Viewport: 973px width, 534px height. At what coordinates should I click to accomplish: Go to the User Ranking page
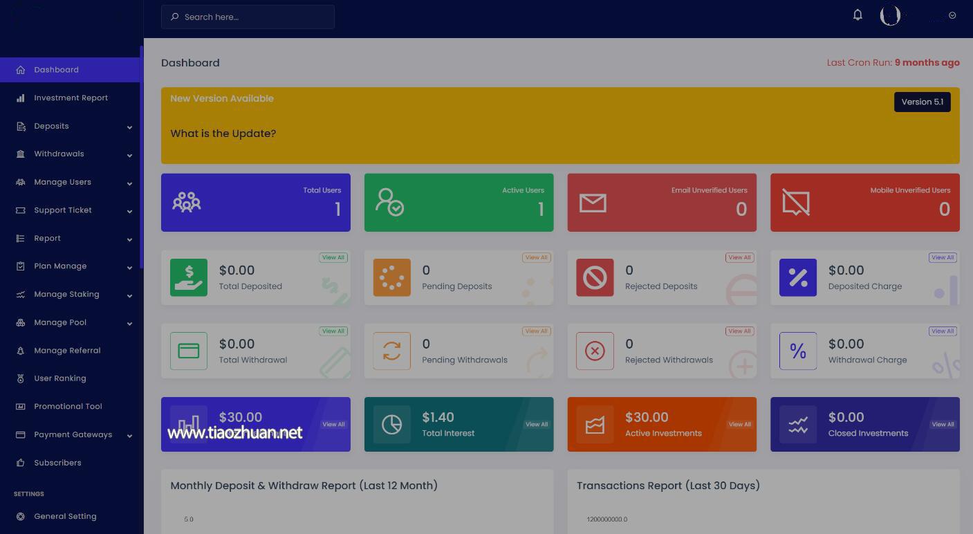pos(60,378)
